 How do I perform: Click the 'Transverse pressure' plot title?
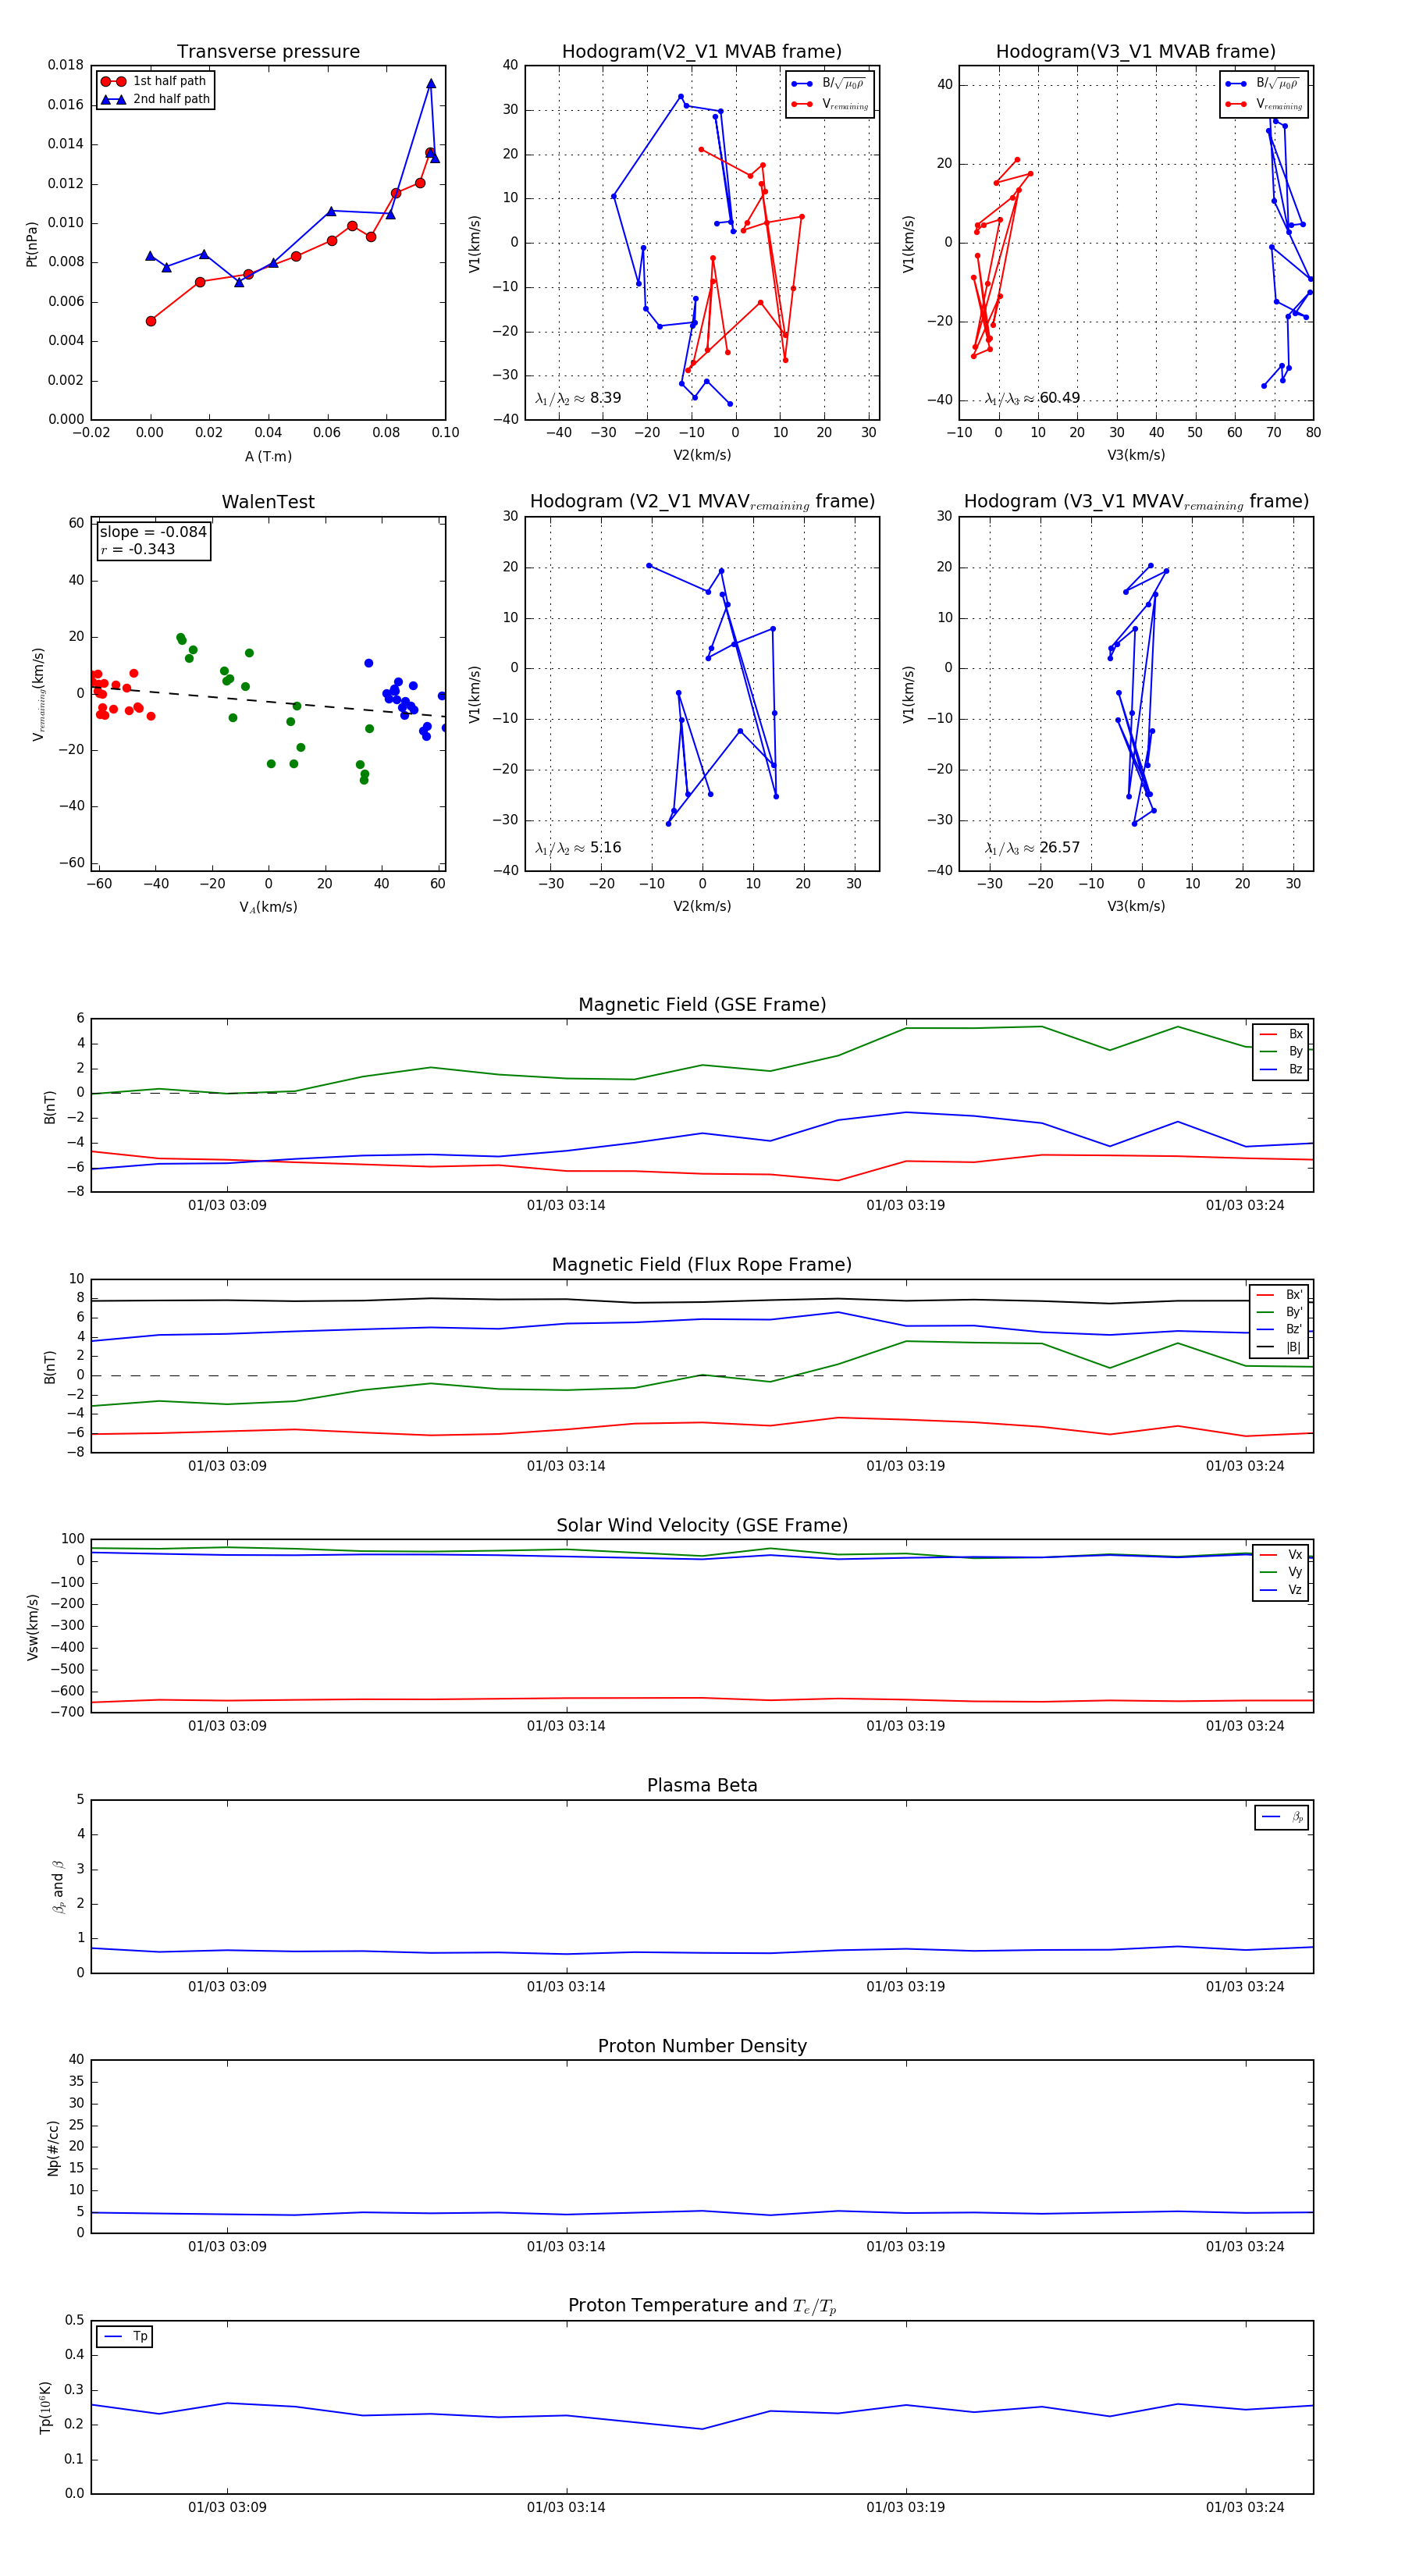(268, 52)
